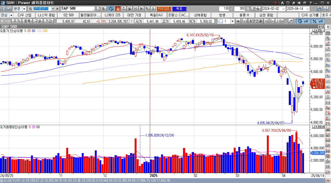
Task: Toggle the percent 'off' switch
Action: tap(318, 21)
